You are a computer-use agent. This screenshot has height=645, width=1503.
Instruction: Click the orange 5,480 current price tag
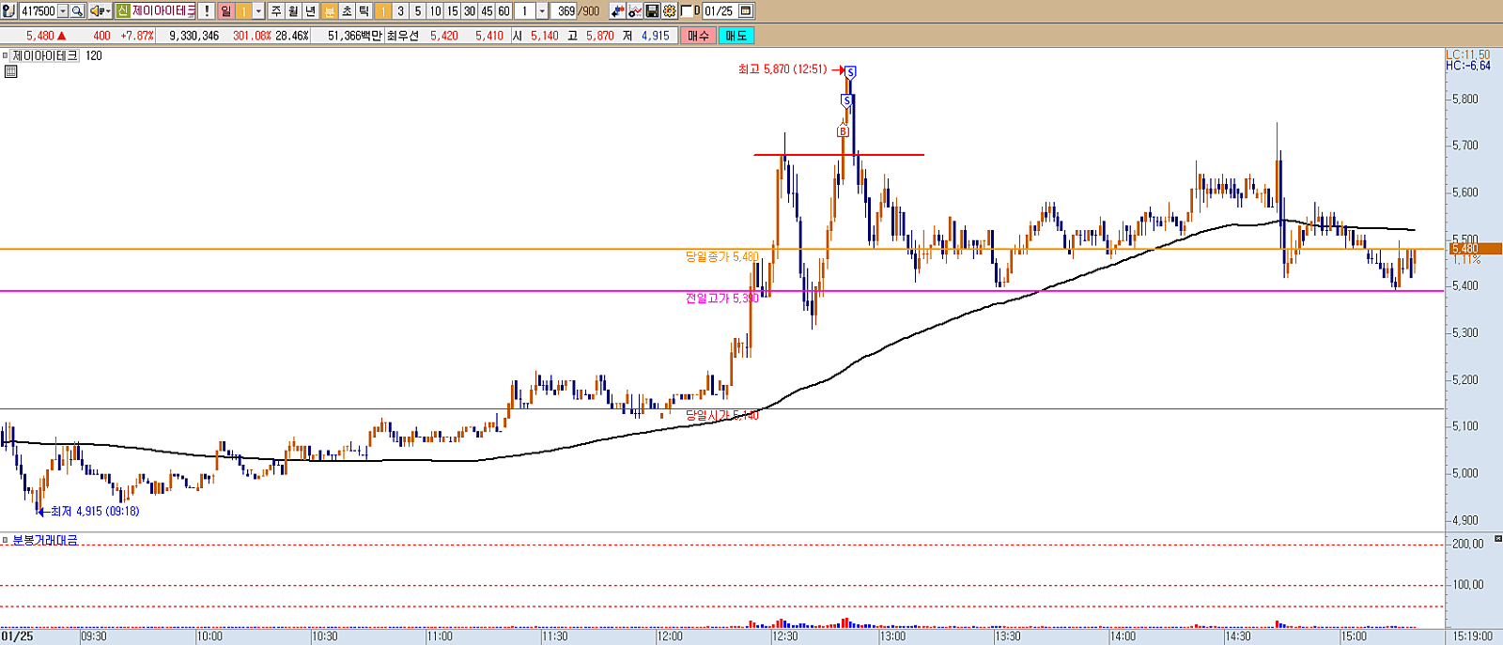coord(1475,249)
